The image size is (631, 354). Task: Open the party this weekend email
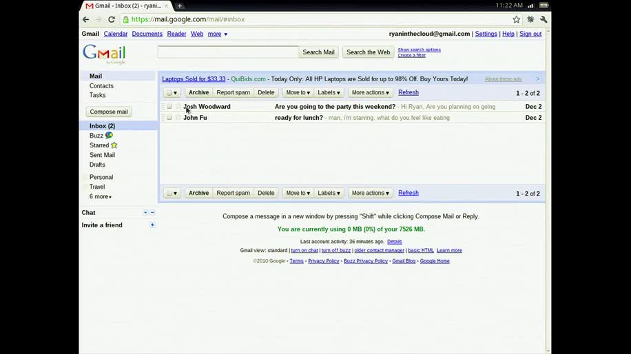click(352, 106)
